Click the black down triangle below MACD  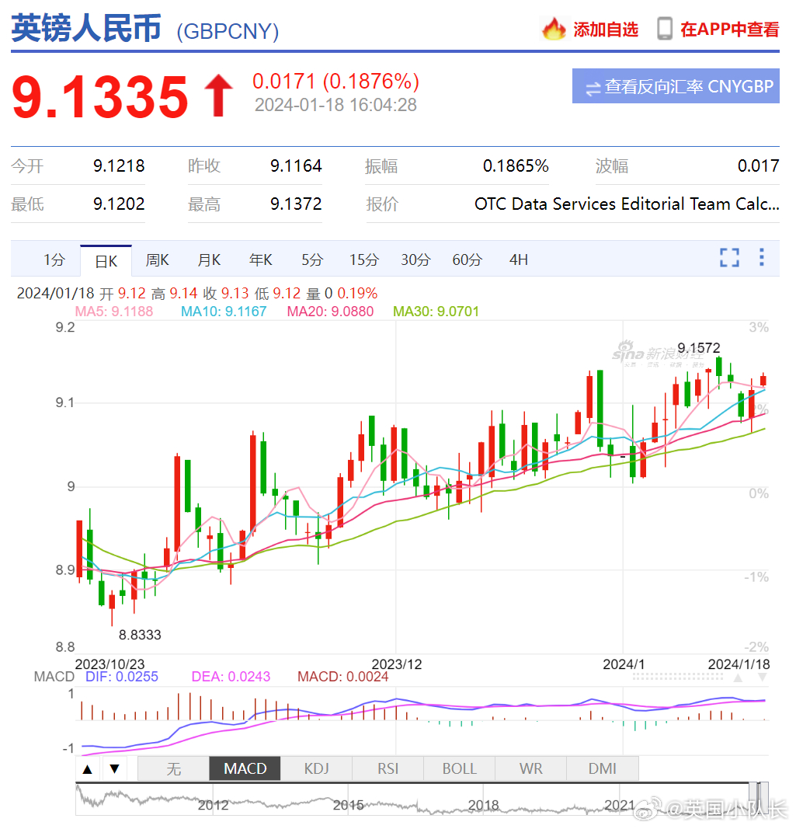[x=114, y=769]
